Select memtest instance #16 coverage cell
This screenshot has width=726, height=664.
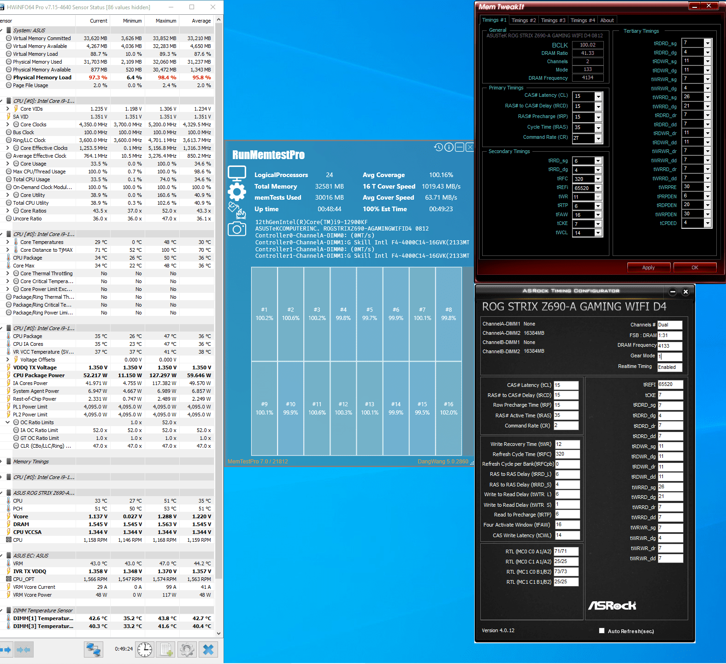pos(449,409)
